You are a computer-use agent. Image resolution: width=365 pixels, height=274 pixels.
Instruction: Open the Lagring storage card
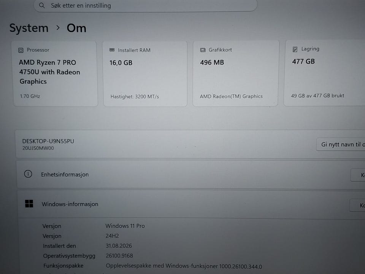point(324,73)
